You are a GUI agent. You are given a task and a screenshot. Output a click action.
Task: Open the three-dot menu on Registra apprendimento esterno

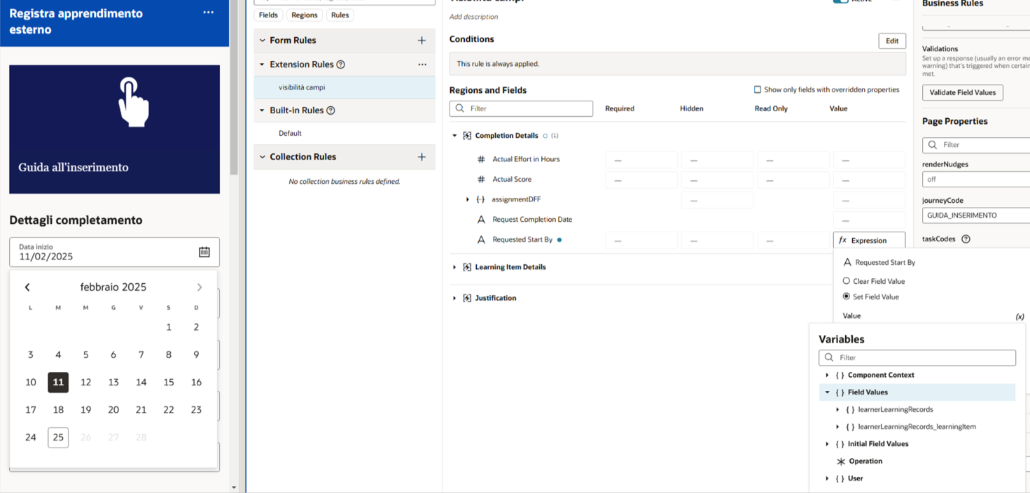[x=208, y=13]
